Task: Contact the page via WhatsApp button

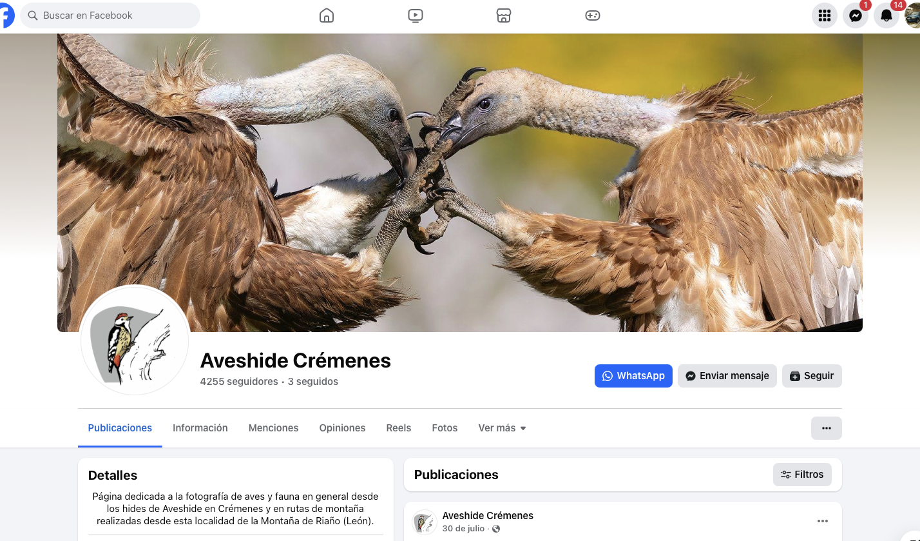Action: (633, 376)
